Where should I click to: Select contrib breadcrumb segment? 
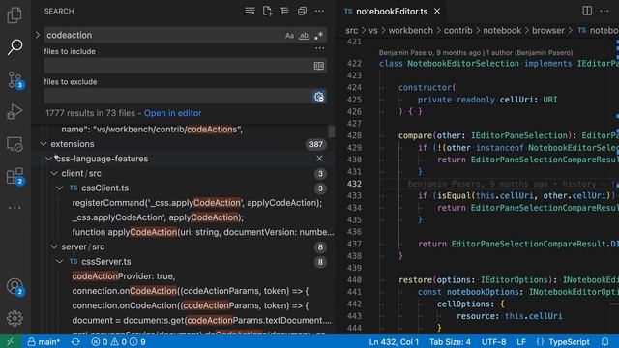457,30
